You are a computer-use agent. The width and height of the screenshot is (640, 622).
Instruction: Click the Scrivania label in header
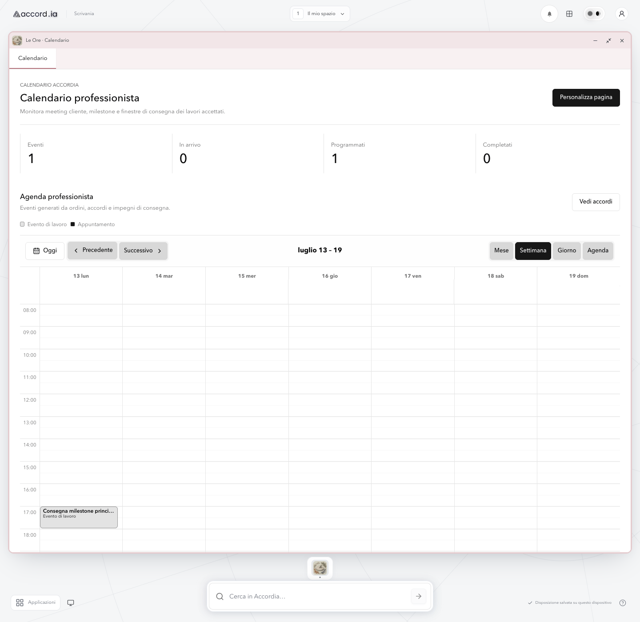point(84,14)
